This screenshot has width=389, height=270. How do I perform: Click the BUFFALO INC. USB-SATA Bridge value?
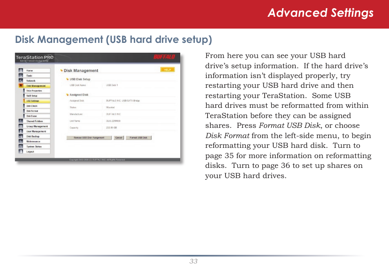point(123,101)
